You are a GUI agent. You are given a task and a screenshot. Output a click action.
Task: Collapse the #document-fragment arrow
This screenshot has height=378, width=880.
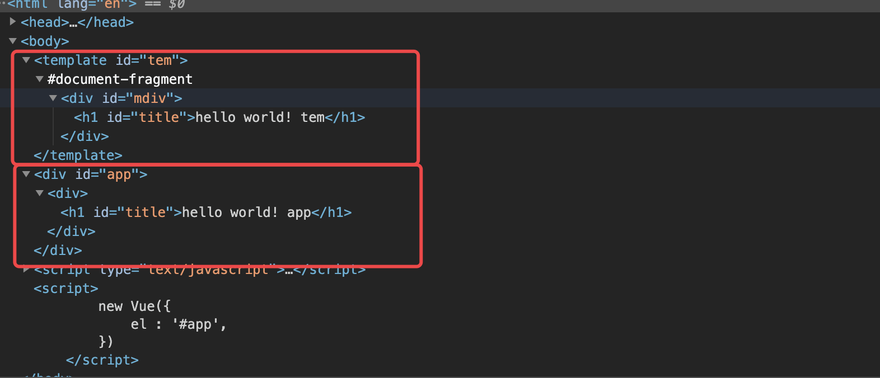click(40, 79)
